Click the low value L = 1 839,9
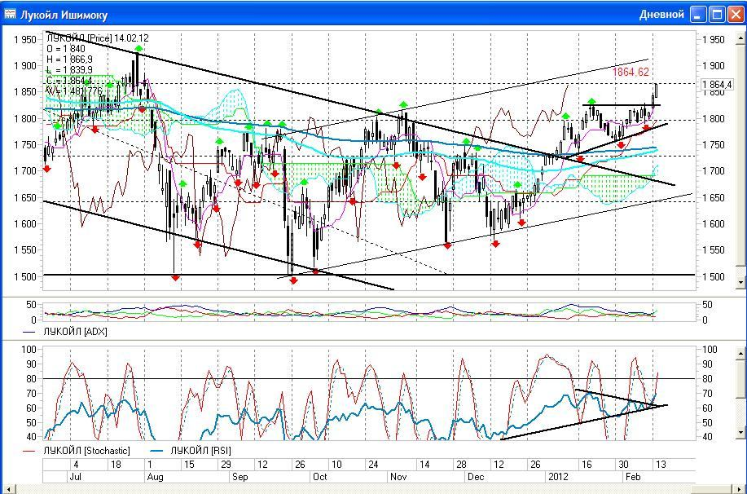Screen dimensions: 747x494 click(69, 70)
